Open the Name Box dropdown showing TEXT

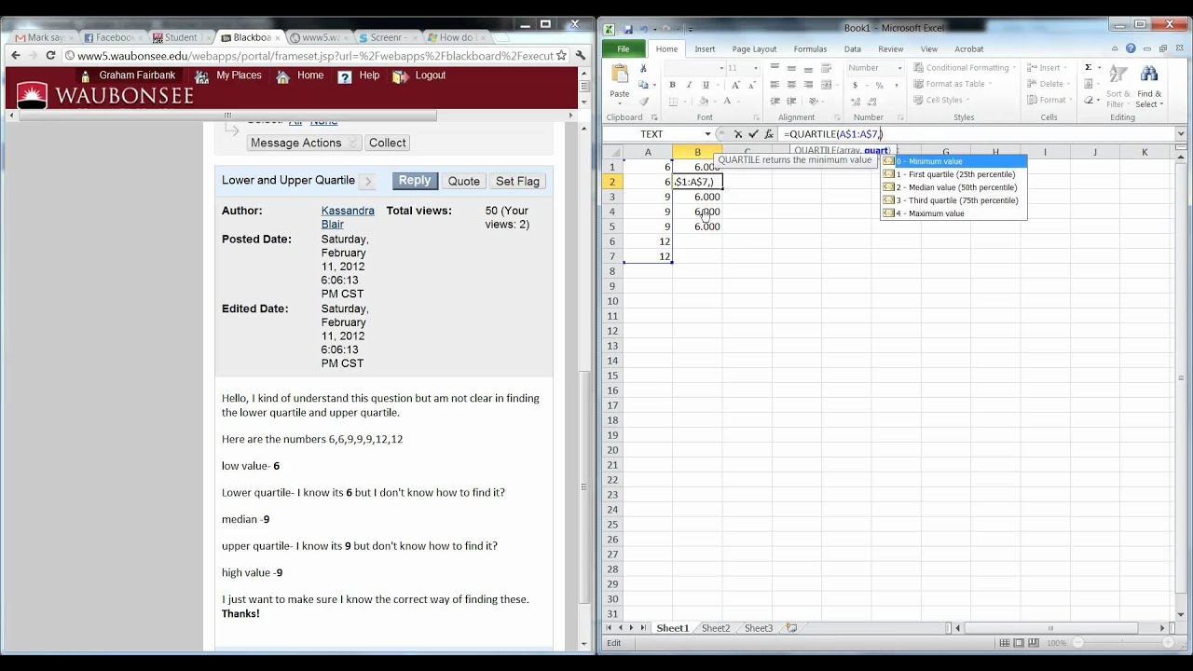pyautogui.click(x=707, y=134)
